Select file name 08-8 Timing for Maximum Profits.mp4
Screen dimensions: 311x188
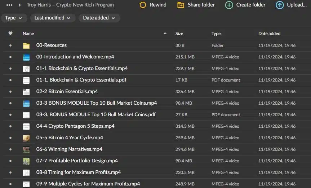78,172
